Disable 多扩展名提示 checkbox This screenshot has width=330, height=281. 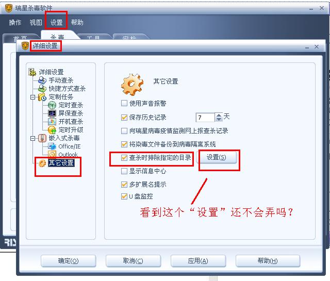click(124, 185)
